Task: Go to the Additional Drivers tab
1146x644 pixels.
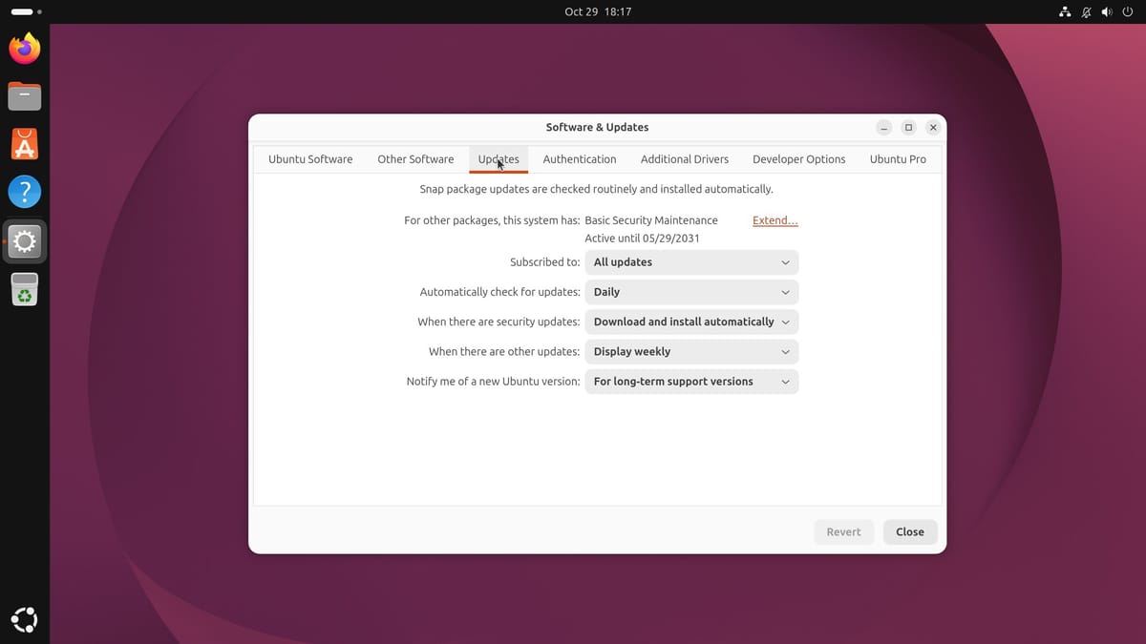Action: [685, 159]
